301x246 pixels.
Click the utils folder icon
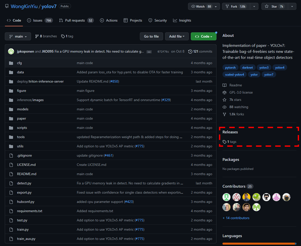click(x=11, y=146)
